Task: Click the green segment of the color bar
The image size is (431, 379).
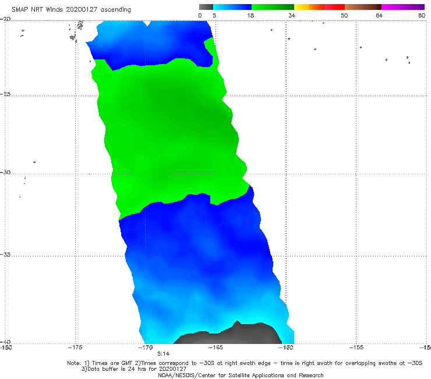Action: pos(273,7)
